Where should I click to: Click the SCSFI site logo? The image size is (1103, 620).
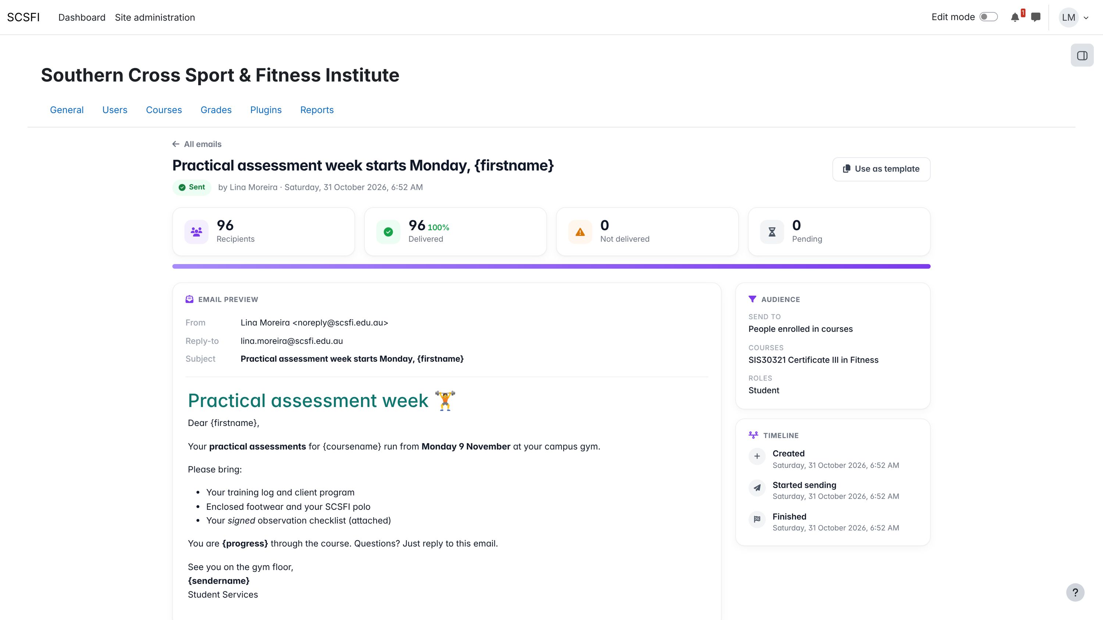(x=23, y=17)
